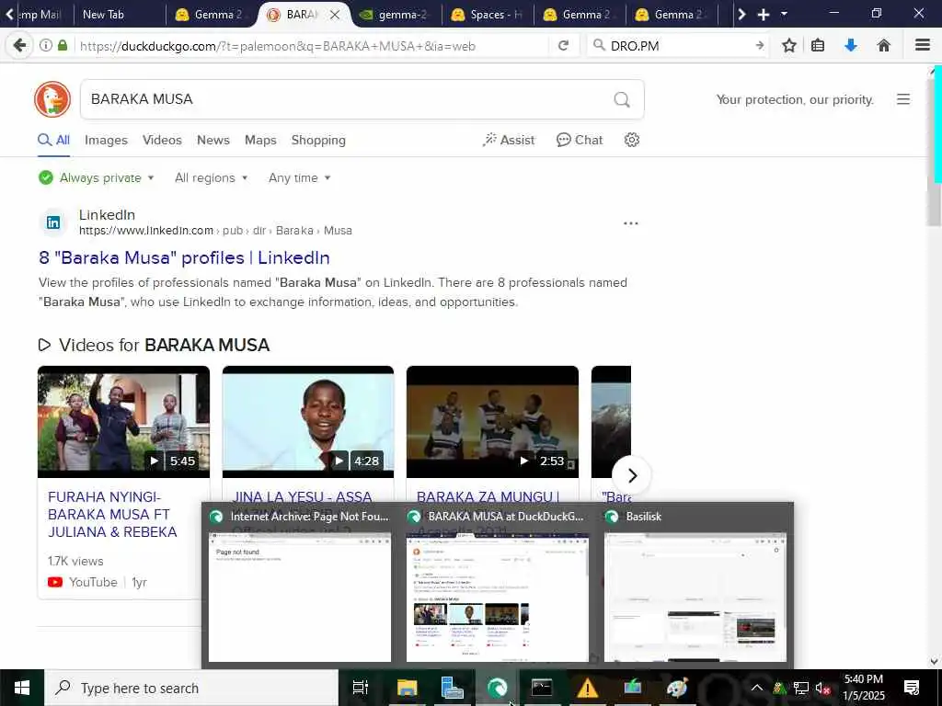
Task: Click the DRO.PM browser search box
Action: [676, 46]
